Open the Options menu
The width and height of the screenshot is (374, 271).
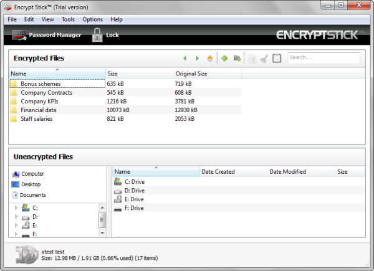pyautogui.click(x=92, y=19)
